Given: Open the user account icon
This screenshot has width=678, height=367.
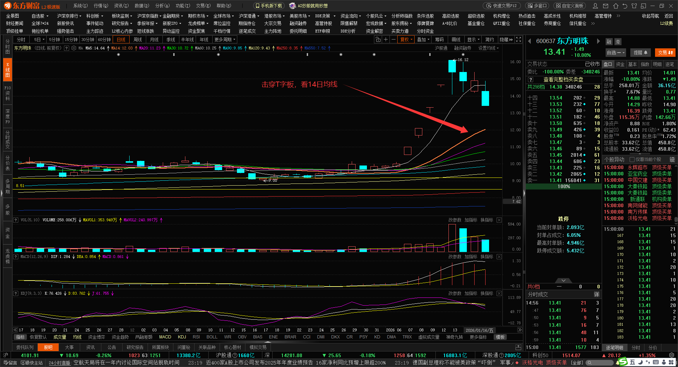Looking at the screenshot, I should (595, 6).
